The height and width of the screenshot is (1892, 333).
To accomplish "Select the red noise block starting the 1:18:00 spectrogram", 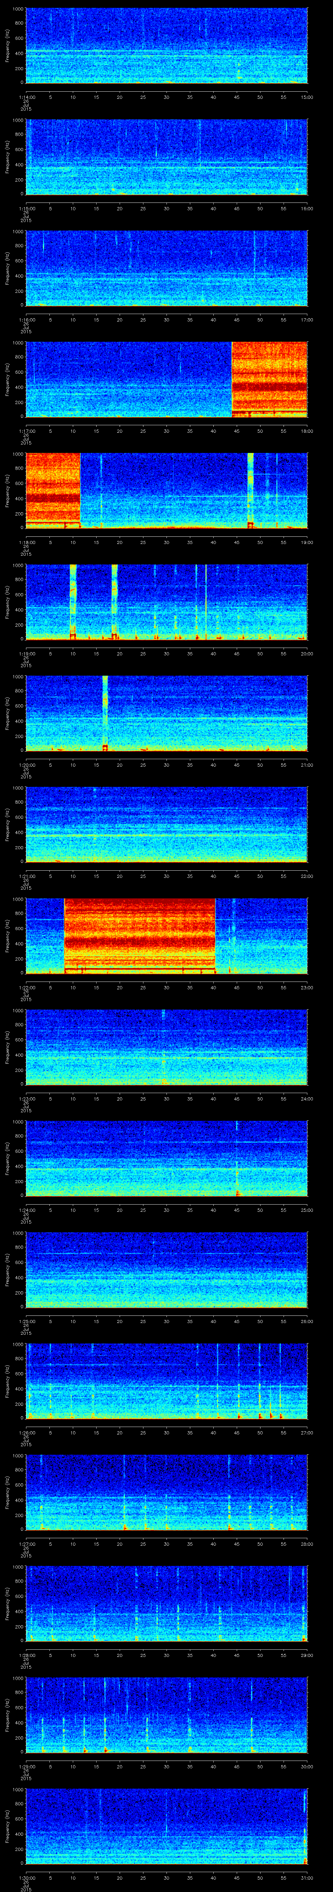I will (53, 491).
